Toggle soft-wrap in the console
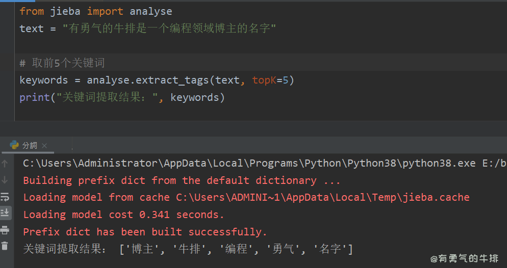Viewport: 507px width, 268px height. 5,197
